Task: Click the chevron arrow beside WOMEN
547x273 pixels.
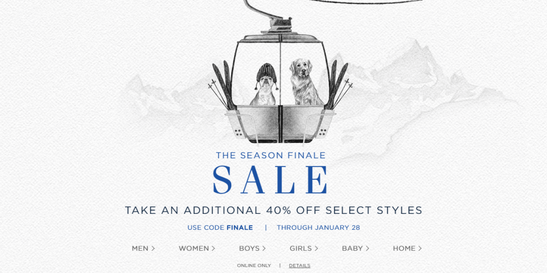Action: coord(213,248)
